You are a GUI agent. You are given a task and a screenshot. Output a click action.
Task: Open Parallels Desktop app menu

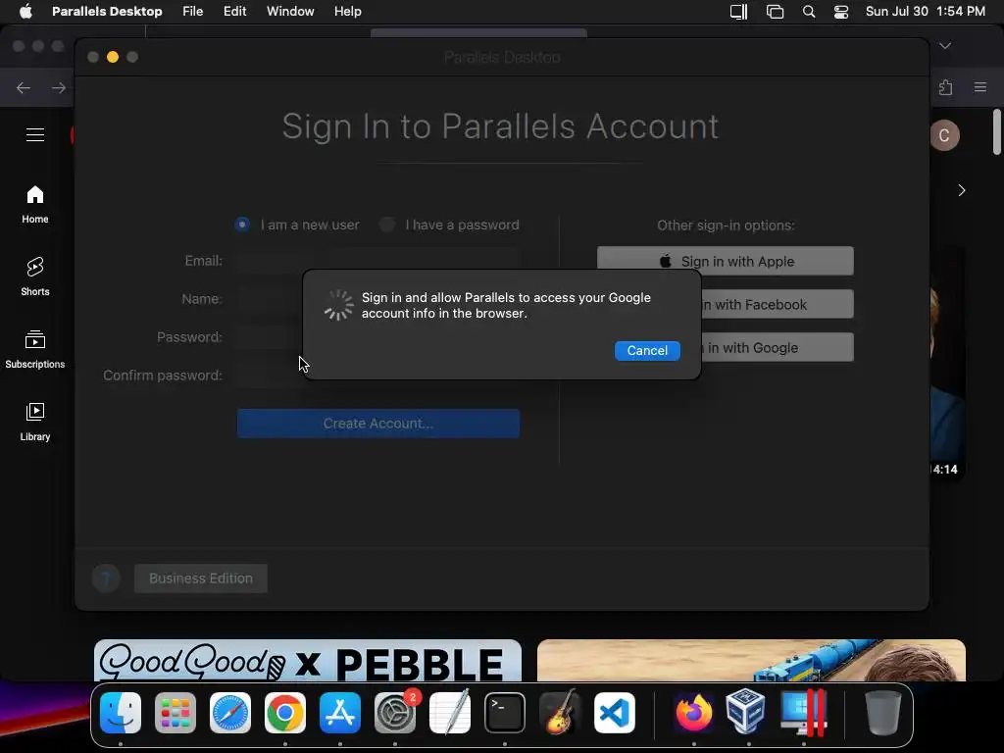click(107, 12)
